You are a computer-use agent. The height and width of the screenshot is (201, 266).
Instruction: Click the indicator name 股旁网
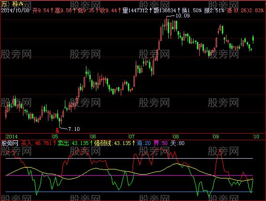10,143
